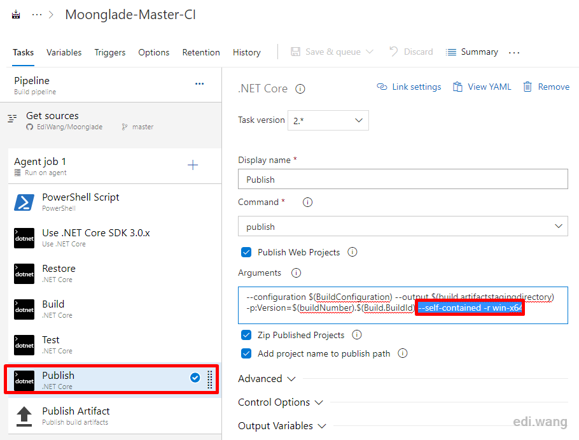Select the Publish Artifact task
579x440 pixels.
pos(115,416)
